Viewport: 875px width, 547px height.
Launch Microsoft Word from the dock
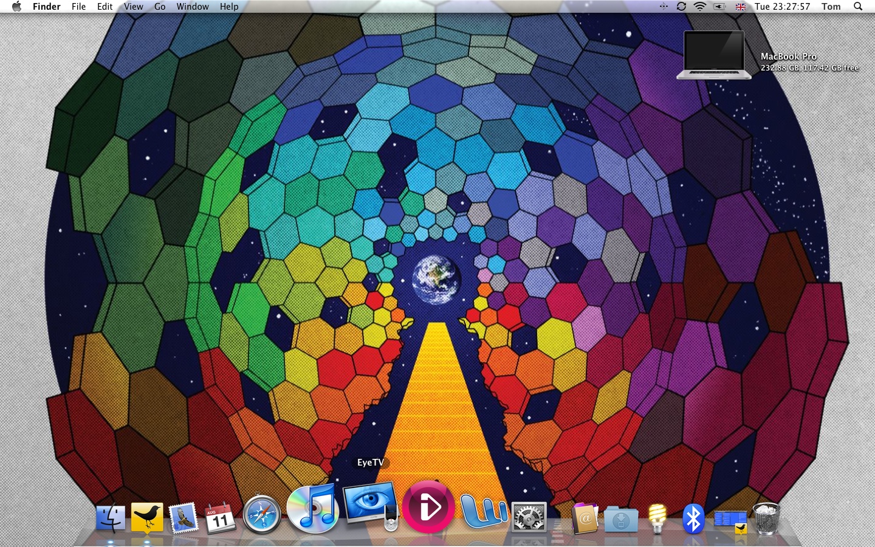(x=484, y=511)
